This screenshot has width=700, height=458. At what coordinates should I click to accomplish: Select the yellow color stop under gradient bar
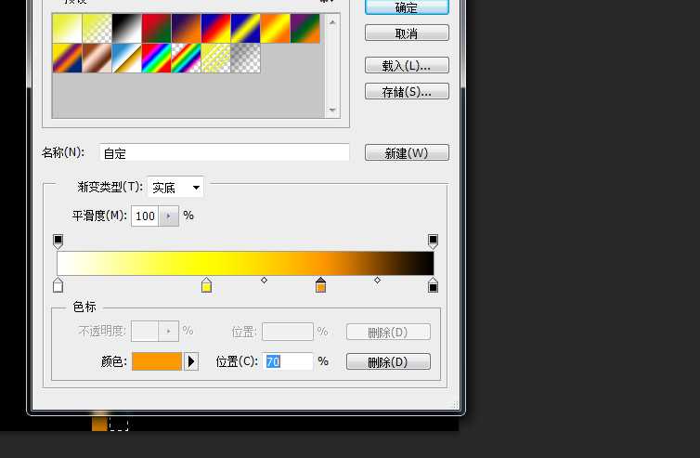point(206,285)
